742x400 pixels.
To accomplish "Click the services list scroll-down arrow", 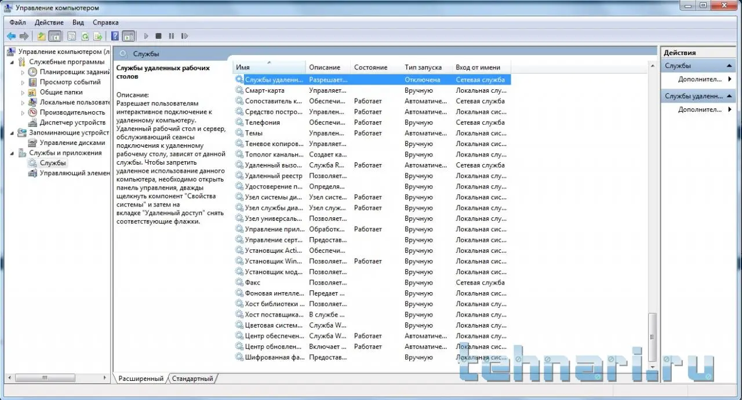I will 653,366.
